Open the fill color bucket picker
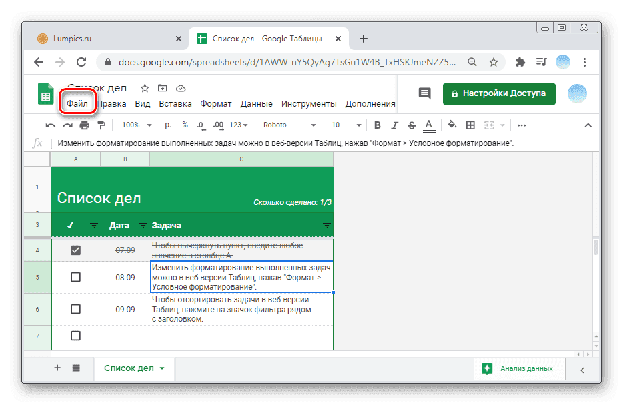The width and height of the screenshot is (623, 405). tap(452, 125)
